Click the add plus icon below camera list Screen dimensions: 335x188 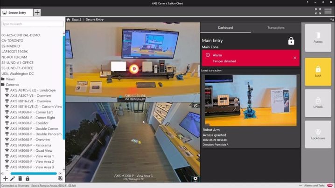tap(6, 178)
